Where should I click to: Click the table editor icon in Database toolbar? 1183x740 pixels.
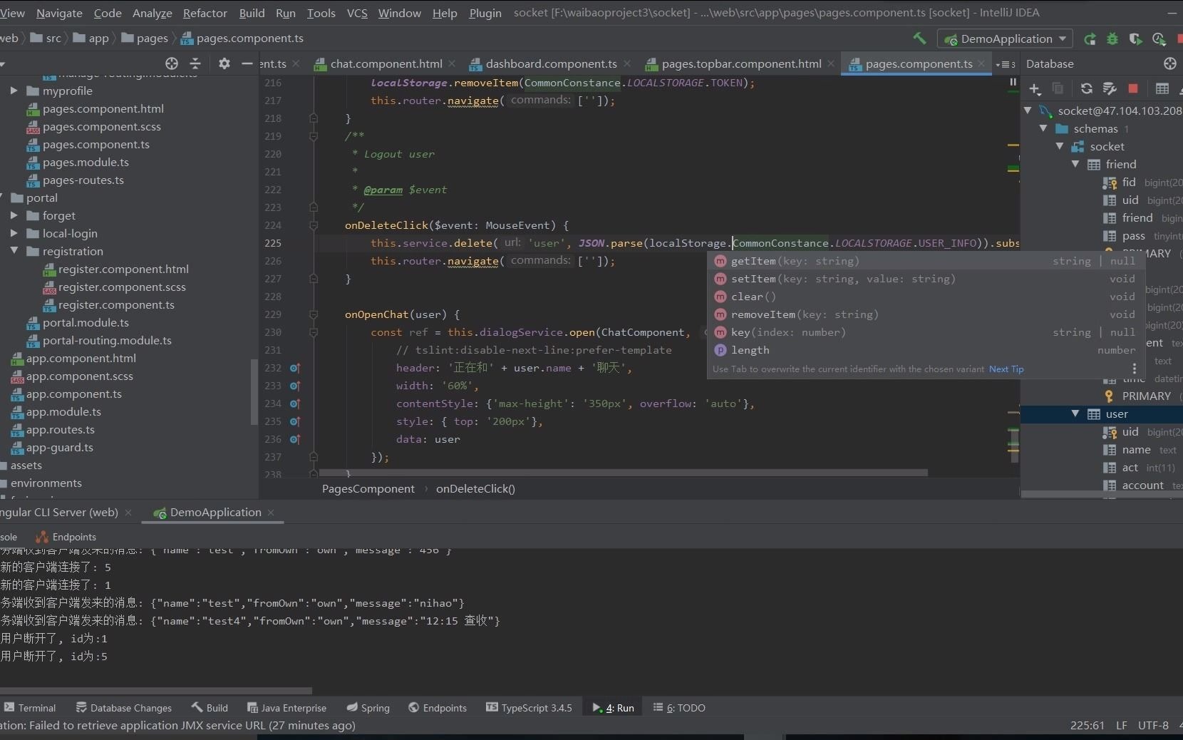(1162, 88)
